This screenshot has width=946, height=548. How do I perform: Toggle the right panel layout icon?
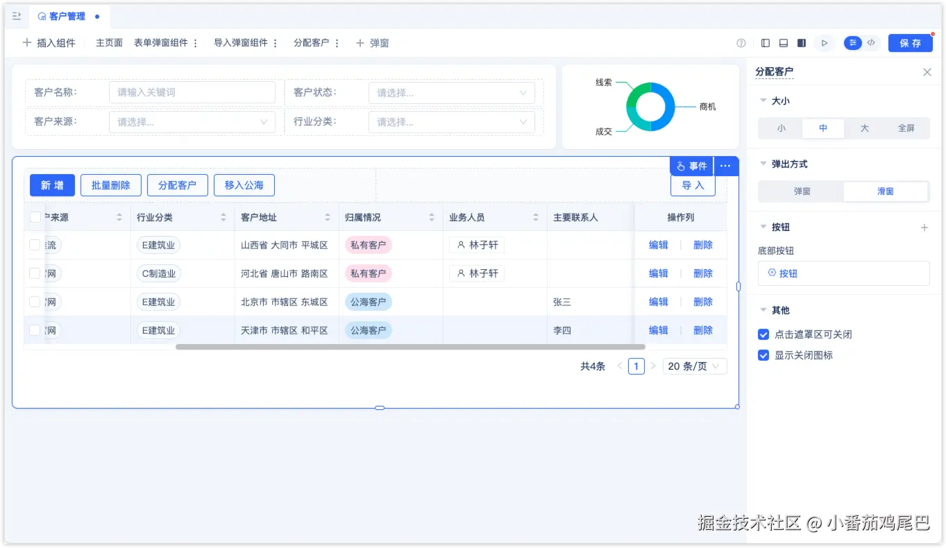(802, 43)
